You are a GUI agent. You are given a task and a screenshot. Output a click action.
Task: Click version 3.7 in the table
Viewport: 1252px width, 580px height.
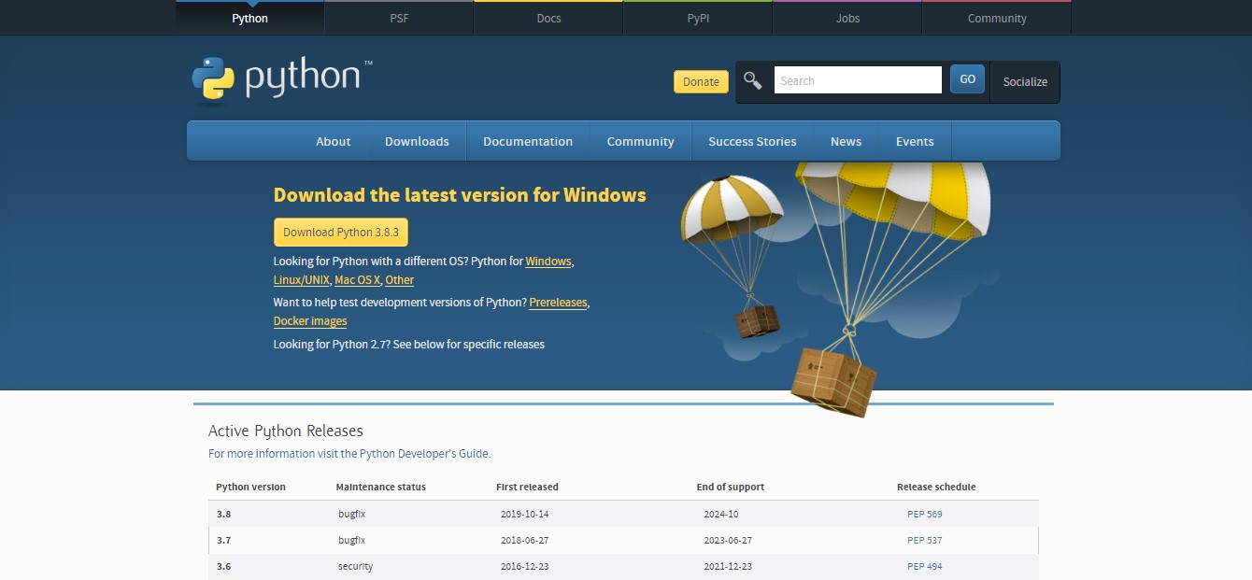click(x=222, y=541)
